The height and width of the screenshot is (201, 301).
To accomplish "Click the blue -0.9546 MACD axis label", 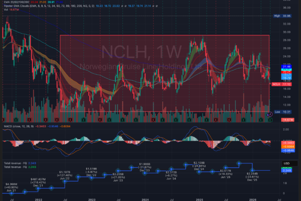I will tap(288, 150).
